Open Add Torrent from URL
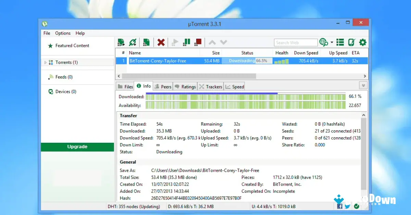Image resolution: width=411 pixels, height=215 pixels. 133,42
